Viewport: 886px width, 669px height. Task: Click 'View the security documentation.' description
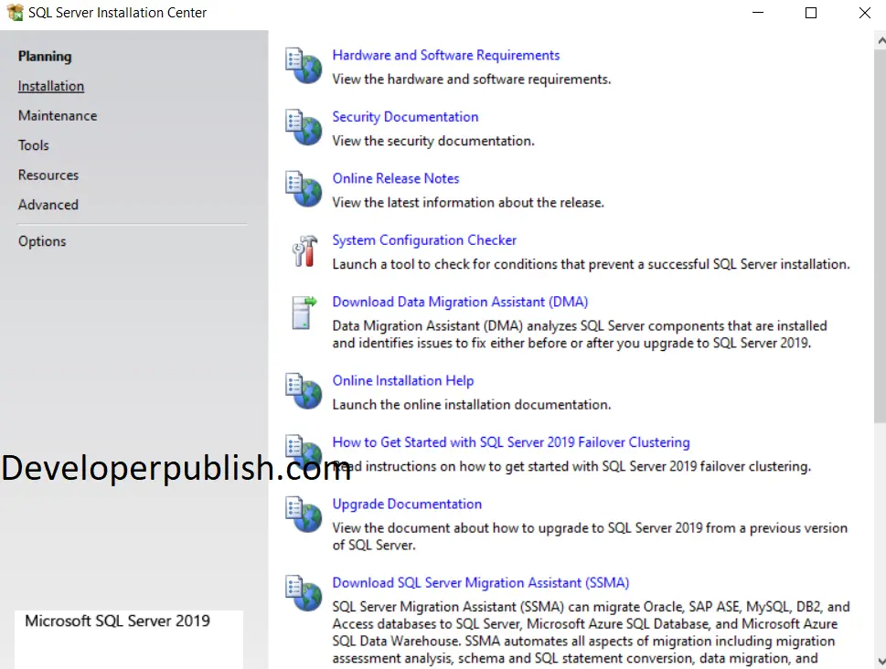(x=432, y=142)
